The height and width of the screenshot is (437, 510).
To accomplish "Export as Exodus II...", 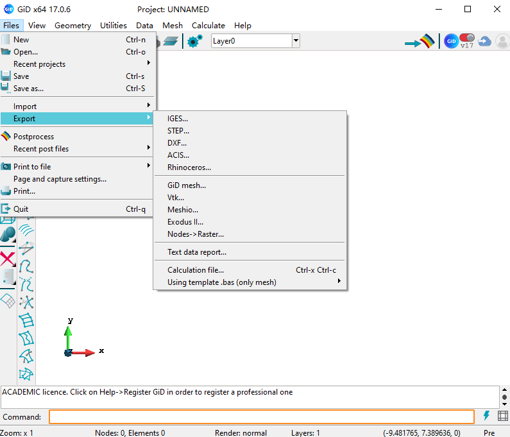I will 250,222.
